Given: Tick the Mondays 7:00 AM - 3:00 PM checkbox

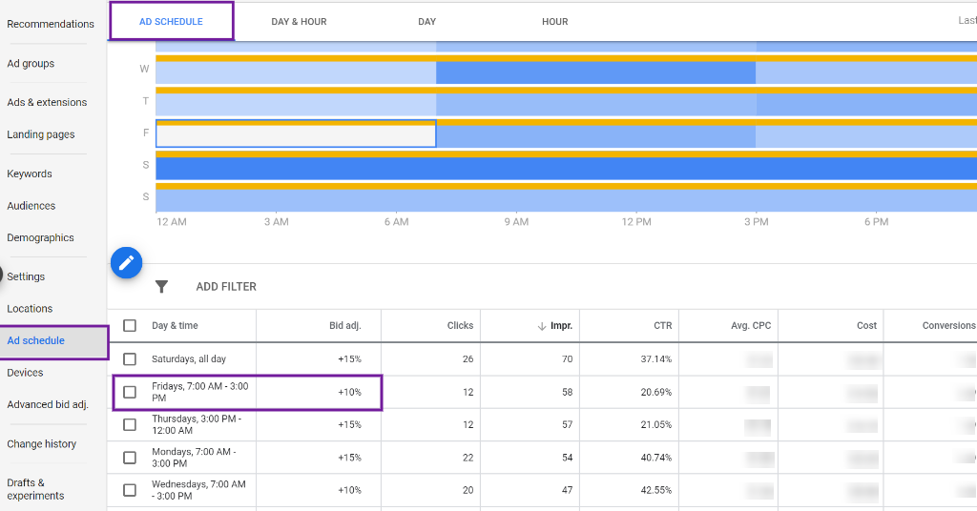Looking at the screenshot, I should coord(130,458).
